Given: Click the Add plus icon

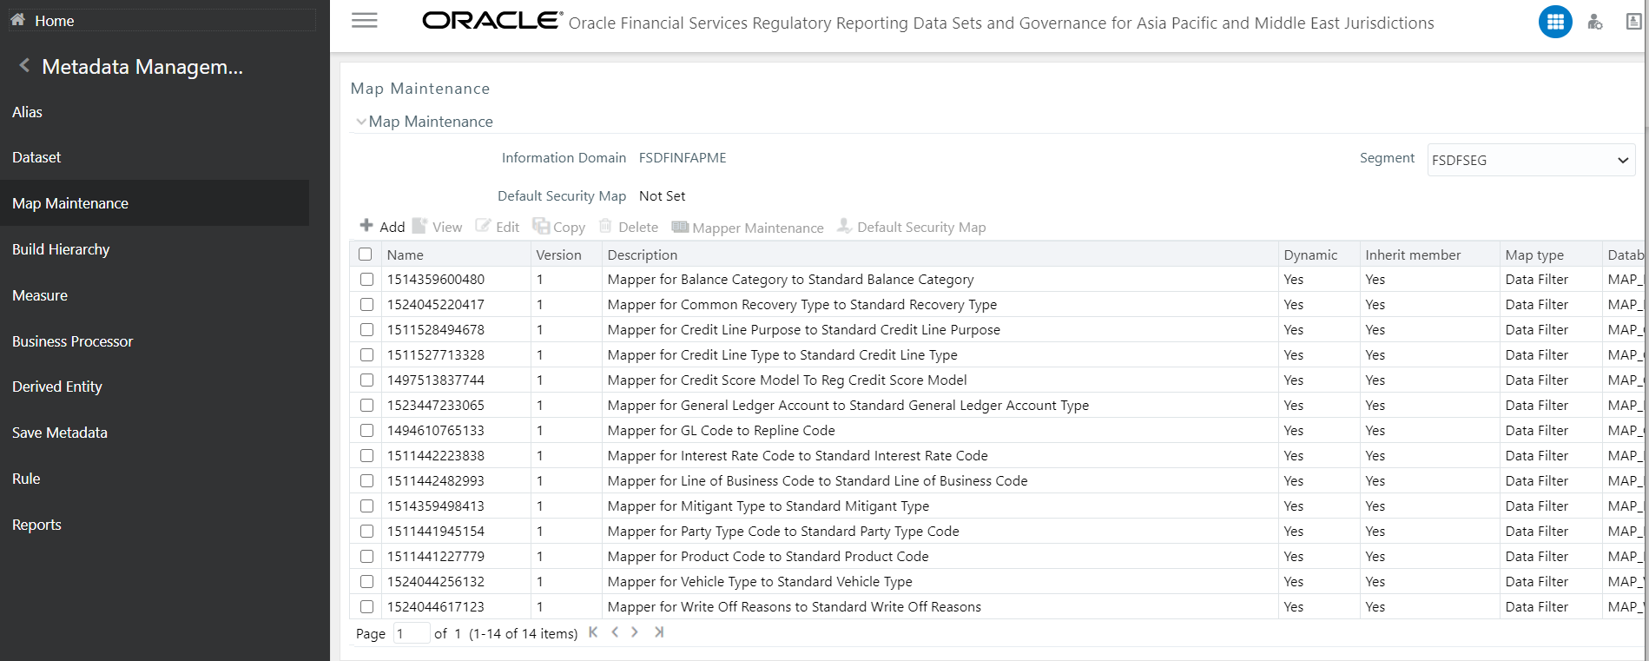Looking at the screenshot, I should click(366, 226).
